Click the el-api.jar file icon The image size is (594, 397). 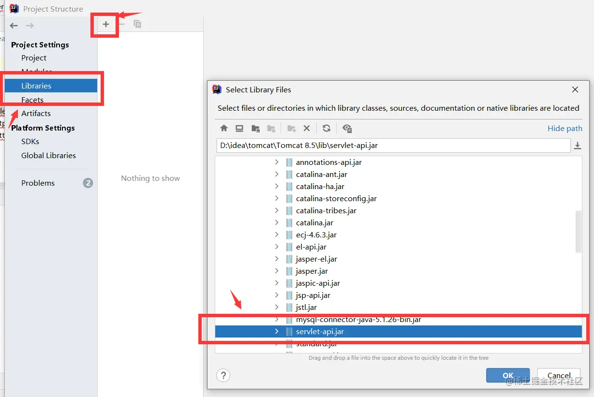click(x=289, y=247)
